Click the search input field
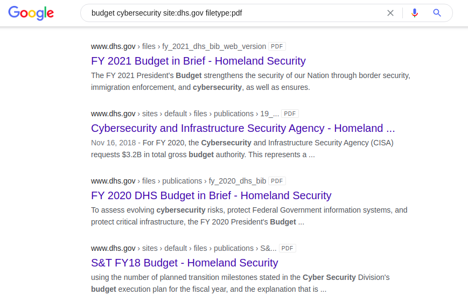468x302 pixels. pyautogui.click(x=232, y=13)
